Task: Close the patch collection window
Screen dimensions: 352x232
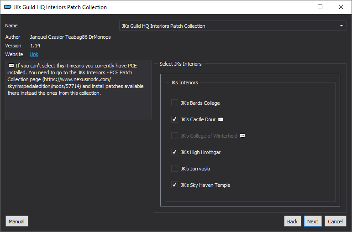Action: pos(341,7)
